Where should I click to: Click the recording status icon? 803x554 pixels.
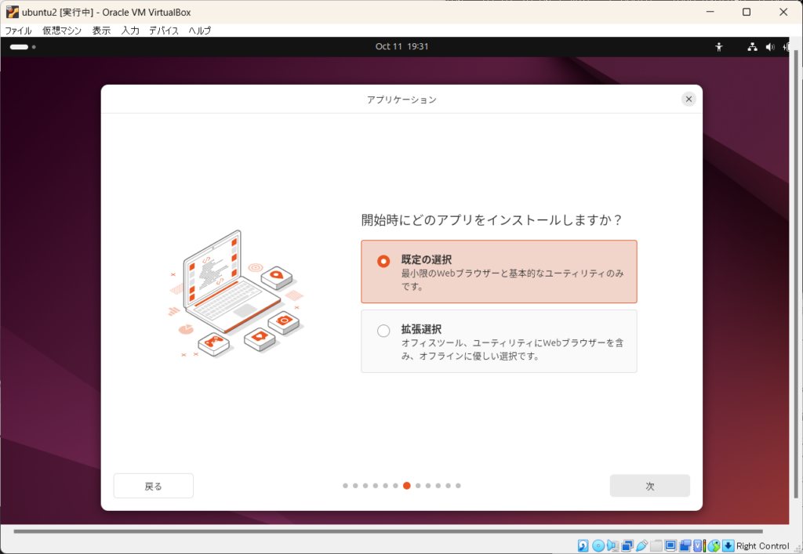coord(685,546)
